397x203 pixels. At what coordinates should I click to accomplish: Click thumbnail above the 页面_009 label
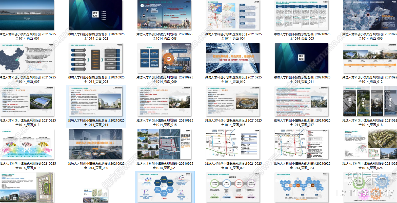coord(164,58)
